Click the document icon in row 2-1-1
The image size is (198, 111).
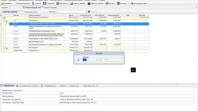pos(6,24)
